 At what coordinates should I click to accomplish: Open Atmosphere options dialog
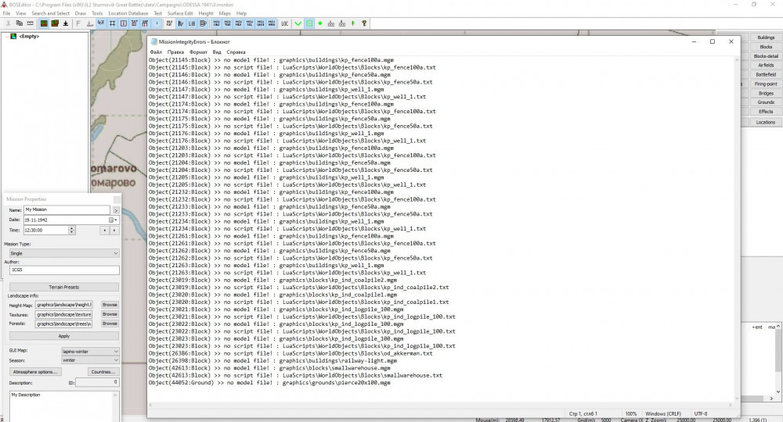click(35, 372)
